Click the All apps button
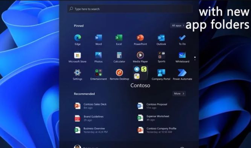Image resolution: width=251 pixels, height=148 pixels. (x=178, y=26)
